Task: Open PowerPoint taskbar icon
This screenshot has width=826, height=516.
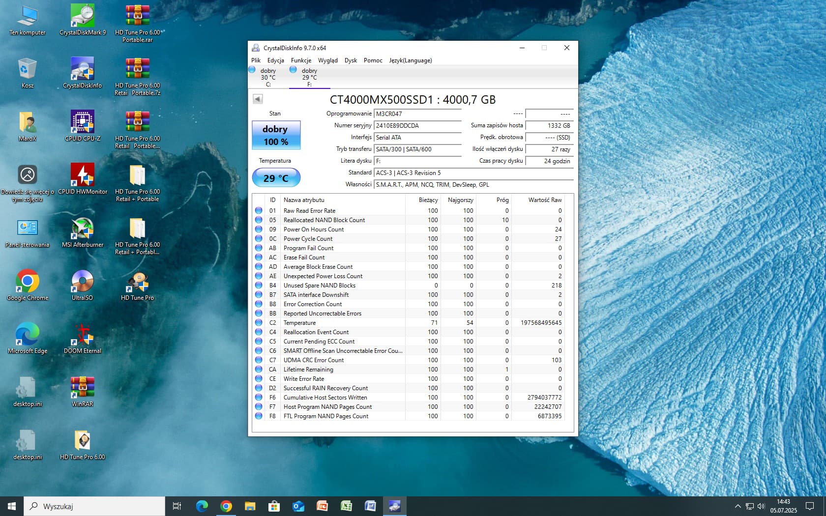Action: click(x=323, y=506)
